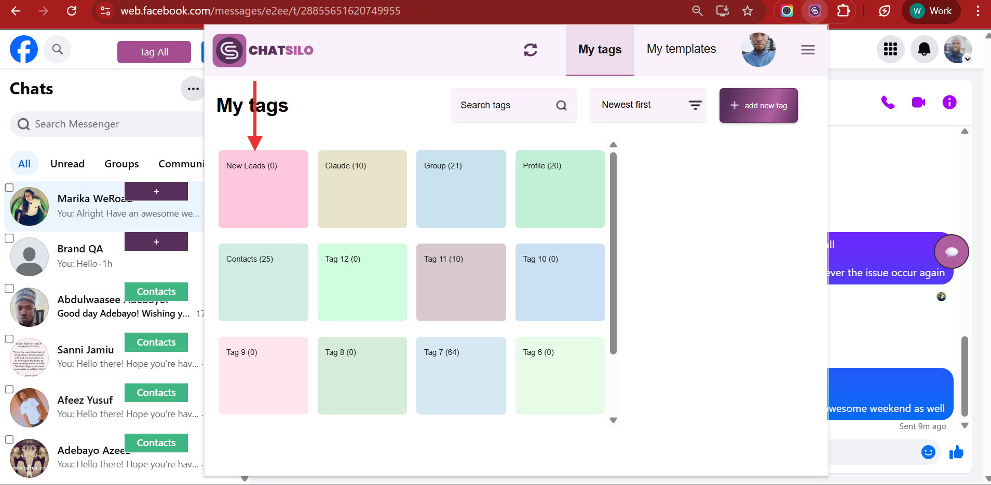Start a voice call with phone icon

[x=888, y=103]
